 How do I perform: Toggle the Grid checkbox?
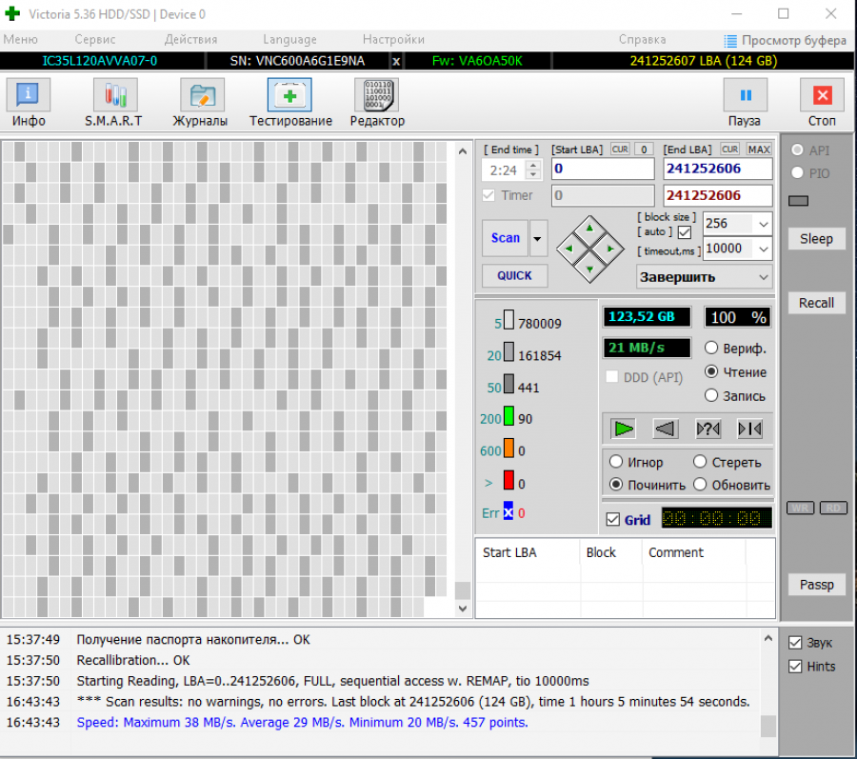pos(613,520)
